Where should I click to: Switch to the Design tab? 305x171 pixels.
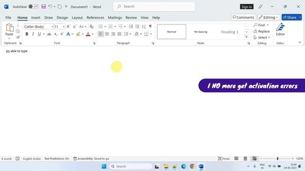tap(62, 18)
